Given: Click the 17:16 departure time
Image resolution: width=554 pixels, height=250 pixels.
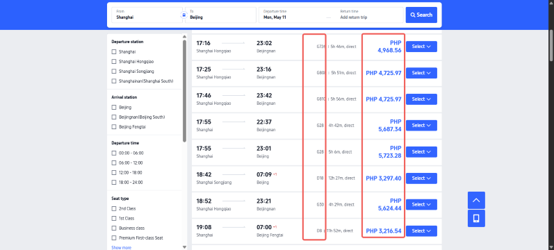Looking at the screenshot, I should pyautogui.click(x=204, y=43).
